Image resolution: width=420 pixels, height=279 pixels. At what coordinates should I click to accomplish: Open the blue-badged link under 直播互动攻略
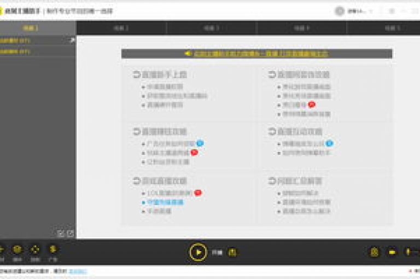pos(304,144)
